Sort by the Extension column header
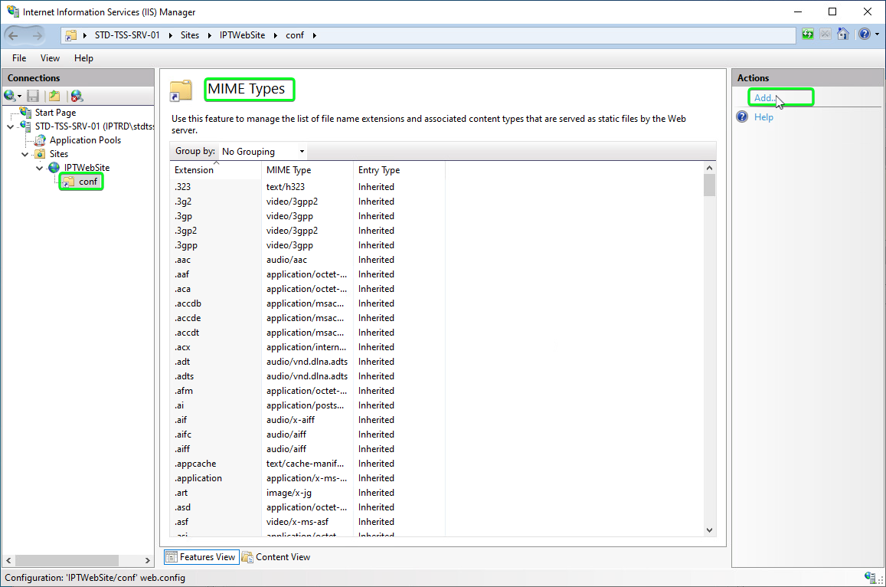The image size is (886, 587). pyautogui.click(x=215, y=170)
